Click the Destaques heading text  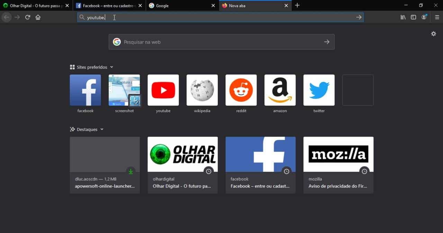tap(87, 129)
